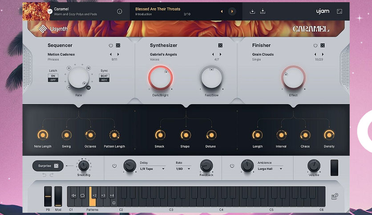Randomize Synthesizer with dice icon
Image resolution: width=372 pixels, height=215 pixels.
click(220, 45)
